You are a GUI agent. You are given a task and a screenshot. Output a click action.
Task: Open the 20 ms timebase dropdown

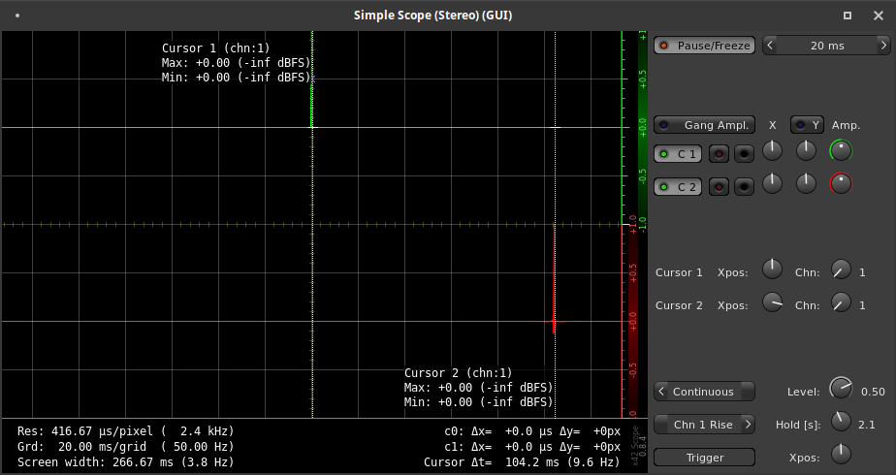827,46
